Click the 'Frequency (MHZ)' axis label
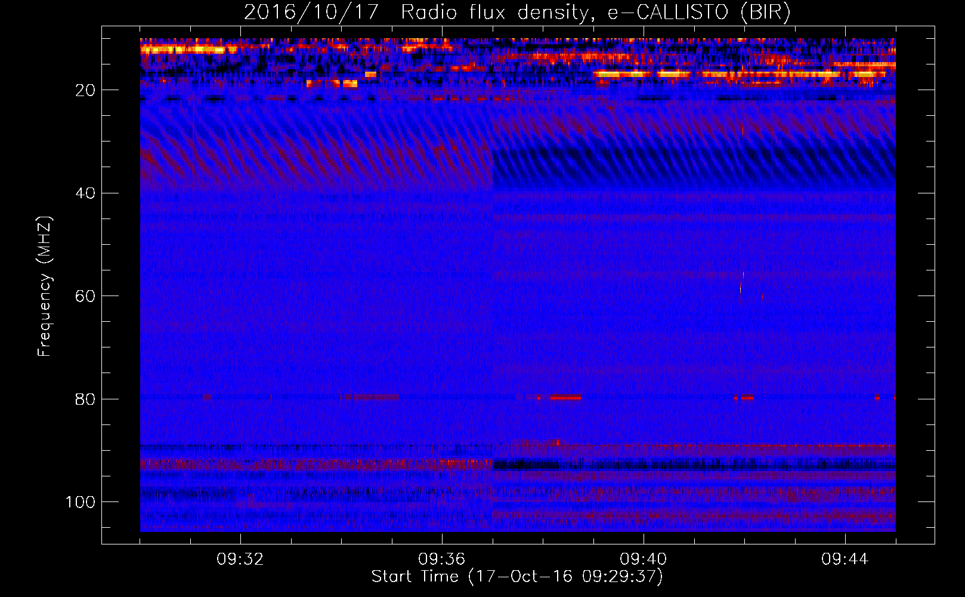This screenshot has height=597, width=965. click(45, 286)
